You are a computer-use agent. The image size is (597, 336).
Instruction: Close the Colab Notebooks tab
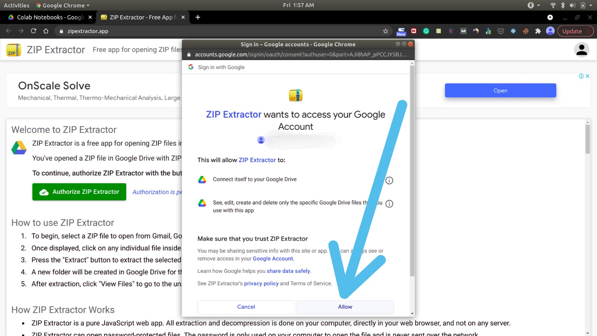(x=90, y=17)
